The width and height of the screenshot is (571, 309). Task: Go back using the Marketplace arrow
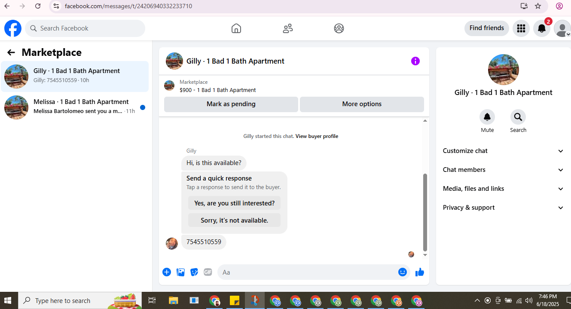pos(11,52)
